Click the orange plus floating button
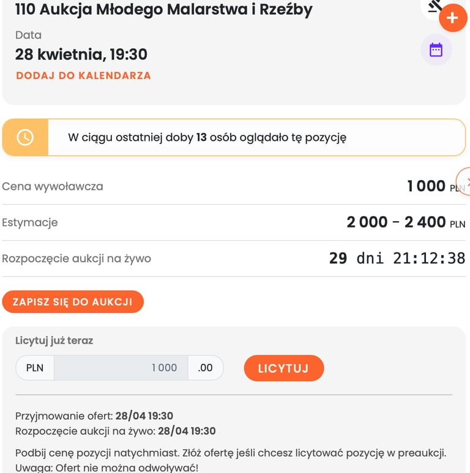470x473 pixels. 452,18
